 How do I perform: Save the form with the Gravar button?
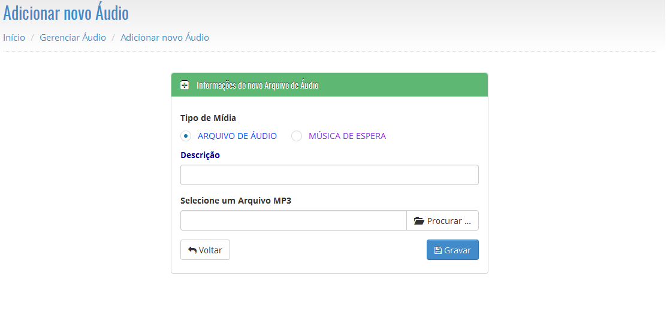[452, 250]
